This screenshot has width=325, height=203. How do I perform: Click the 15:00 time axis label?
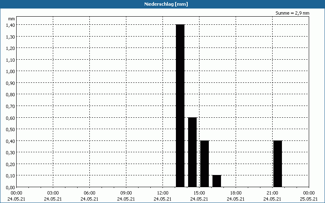point(199,193)
